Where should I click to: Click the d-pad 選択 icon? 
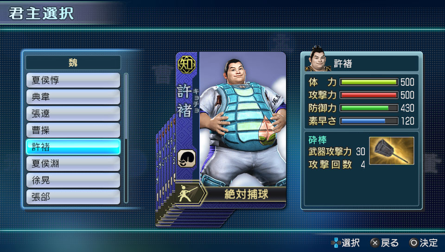[x=336, y=243]
